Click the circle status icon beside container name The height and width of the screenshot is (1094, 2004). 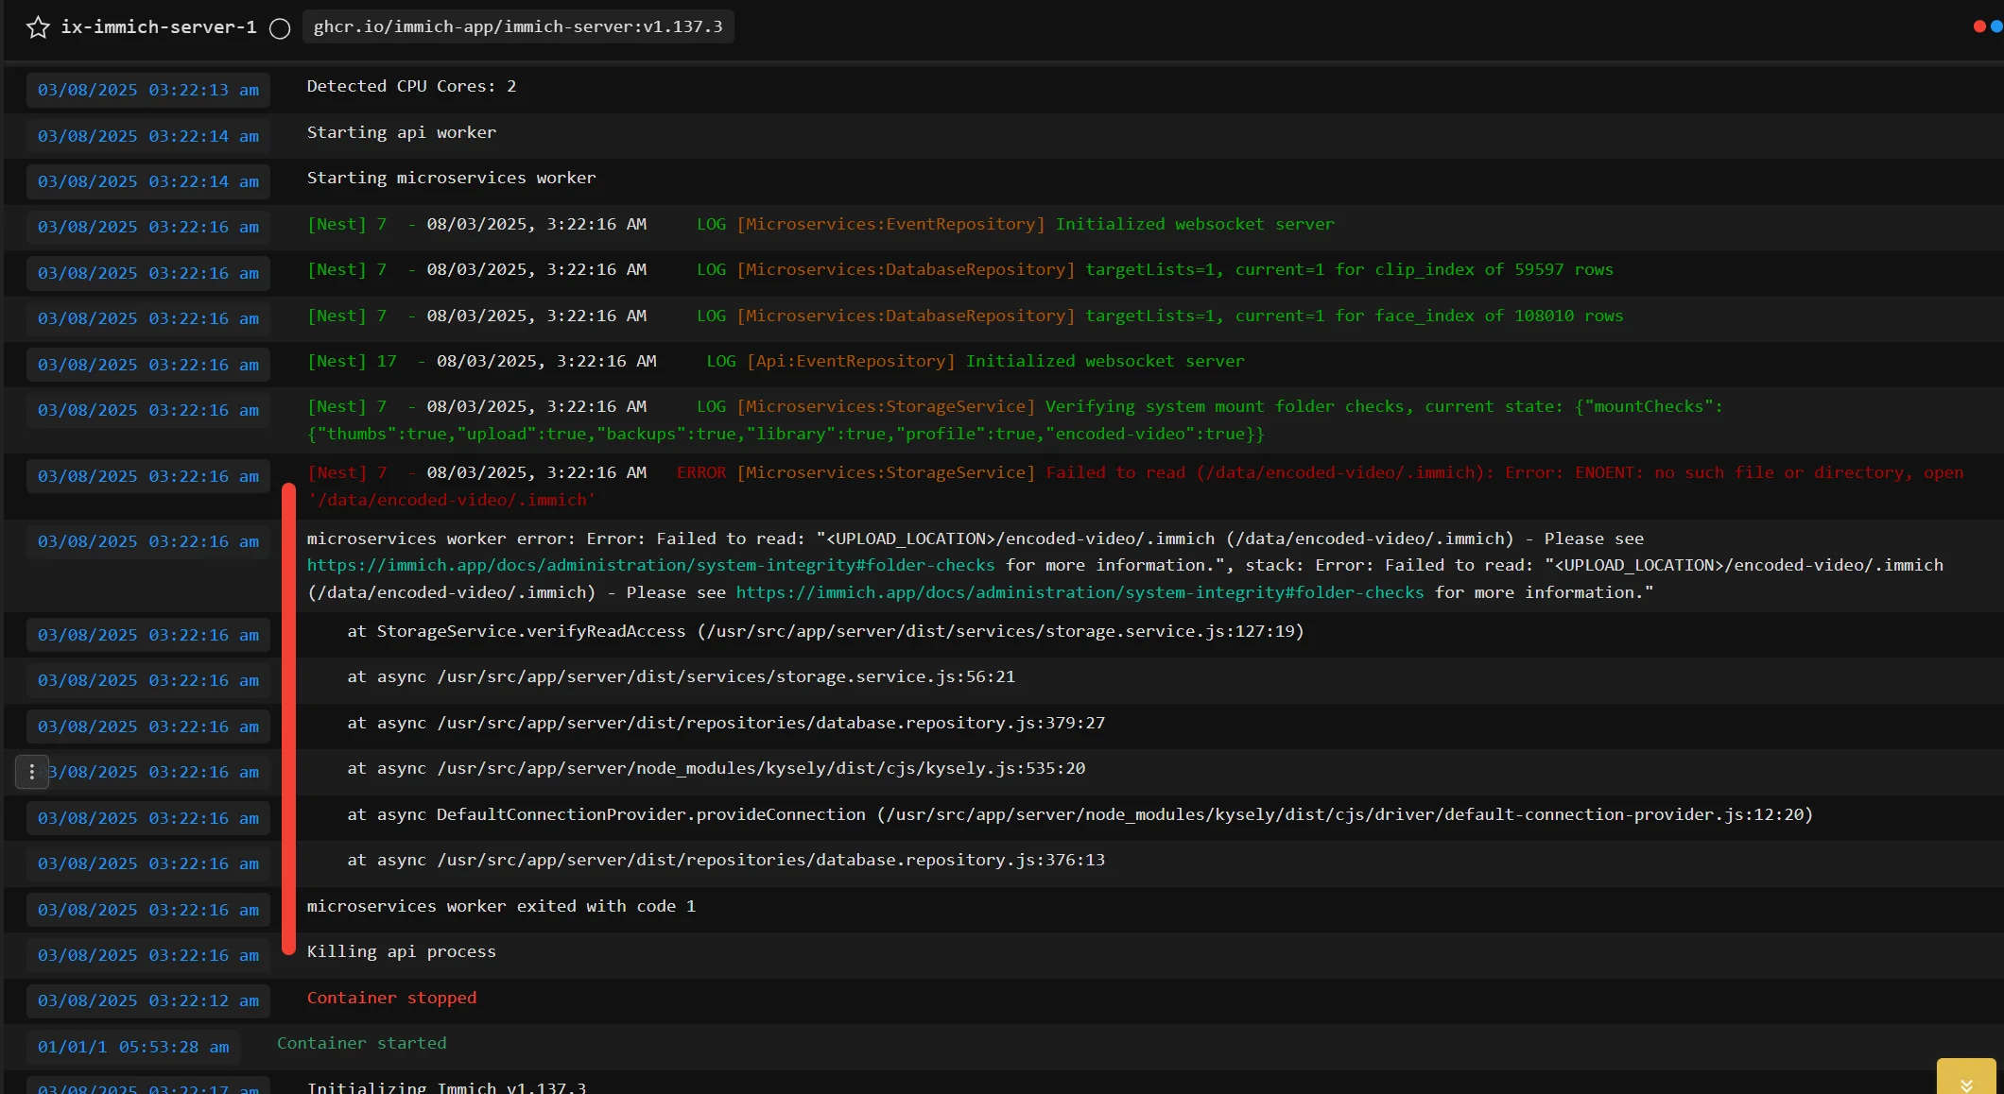tap(280, 28)
